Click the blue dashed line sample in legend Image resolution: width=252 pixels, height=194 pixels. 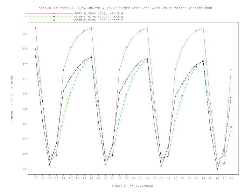49,20
